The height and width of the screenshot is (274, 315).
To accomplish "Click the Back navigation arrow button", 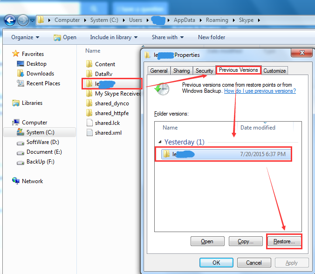I will coord(10,20).
